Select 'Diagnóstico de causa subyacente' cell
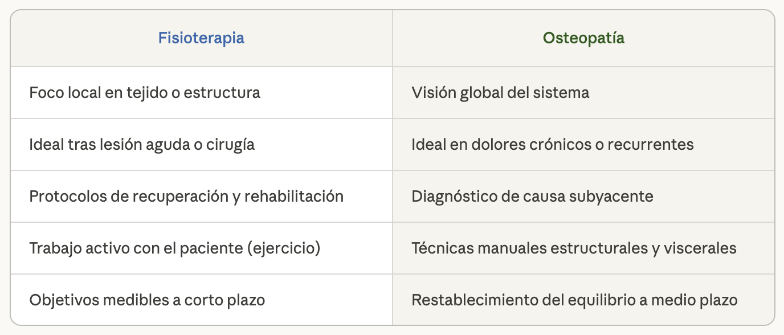This screenshot has height=335, width=784. point(532,197)
